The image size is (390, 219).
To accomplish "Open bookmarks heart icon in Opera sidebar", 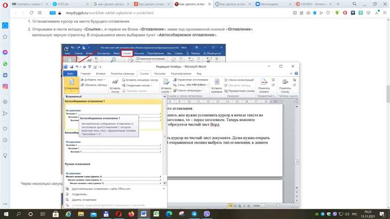I will pyautogui.click(x=5, y=128).
